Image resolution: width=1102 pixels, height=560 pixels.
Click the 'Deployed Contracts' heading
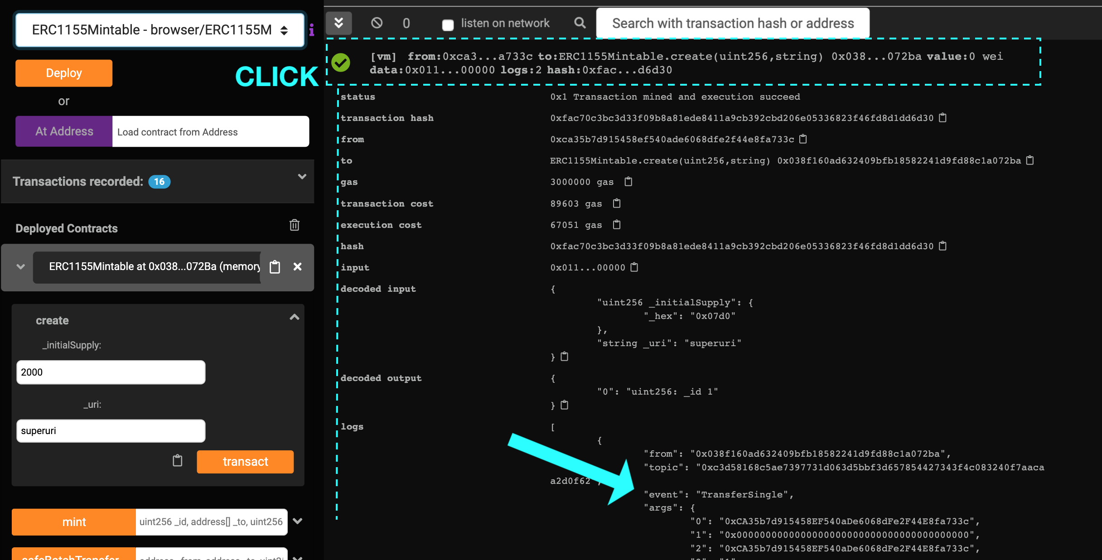coord(67,228)
